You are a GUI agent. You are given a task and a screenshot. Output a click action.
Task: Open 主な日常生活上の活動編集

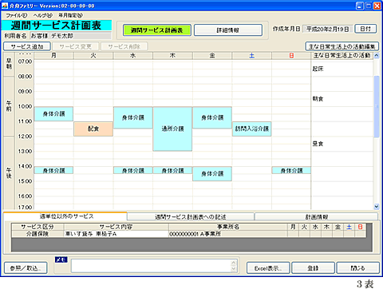coord(342,46)
